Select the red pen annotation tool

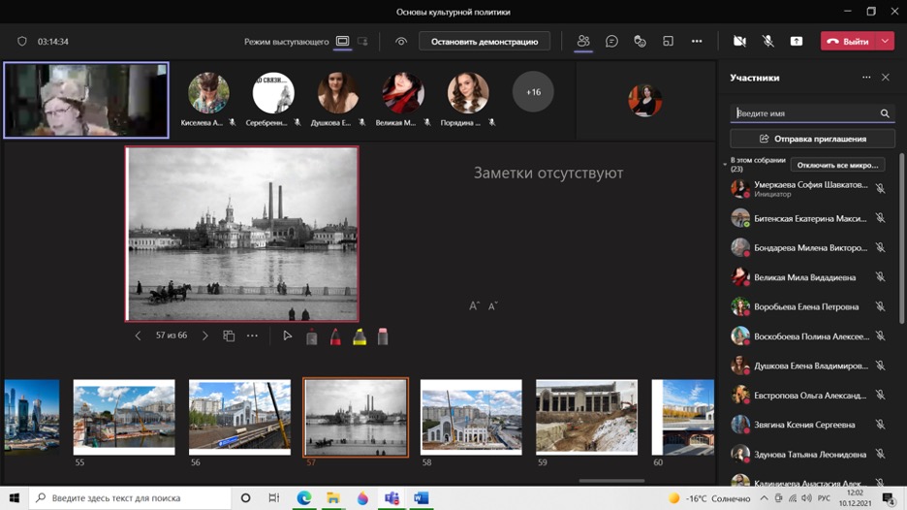[335, 336]
